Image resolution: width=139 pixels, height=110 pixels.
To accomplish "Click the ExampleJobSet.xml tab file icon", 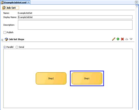I will [x=2, y=3].
